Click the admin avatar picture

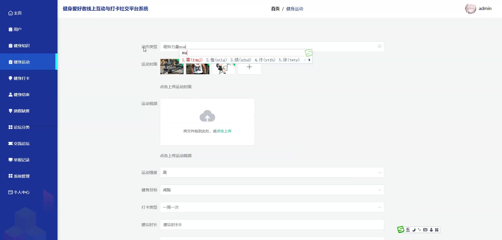tap(471, 9)
